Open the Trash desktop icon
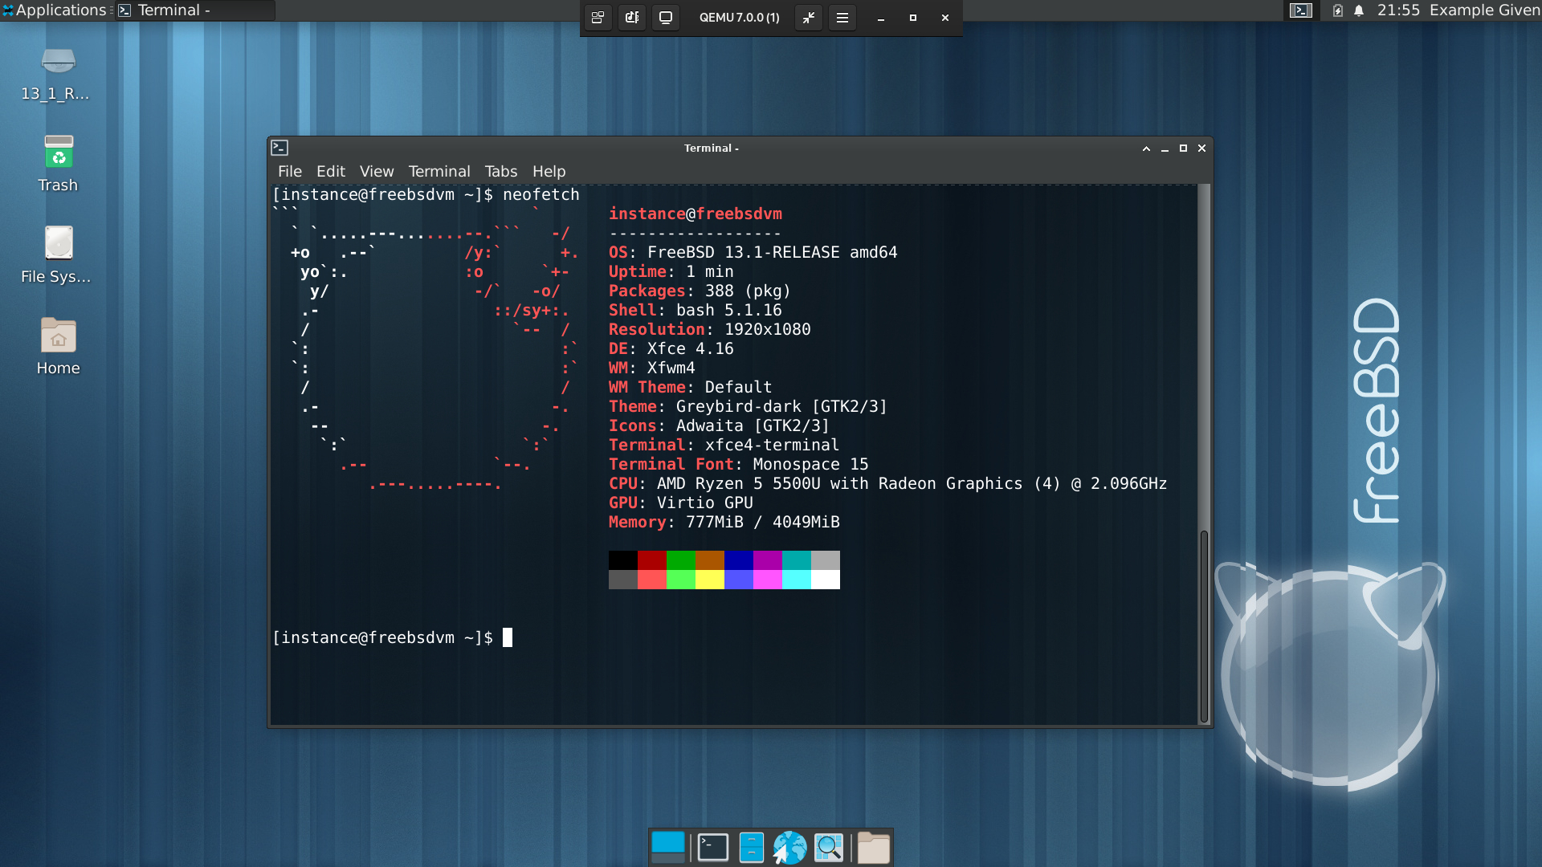1542x867 pixels. point(58,164)
